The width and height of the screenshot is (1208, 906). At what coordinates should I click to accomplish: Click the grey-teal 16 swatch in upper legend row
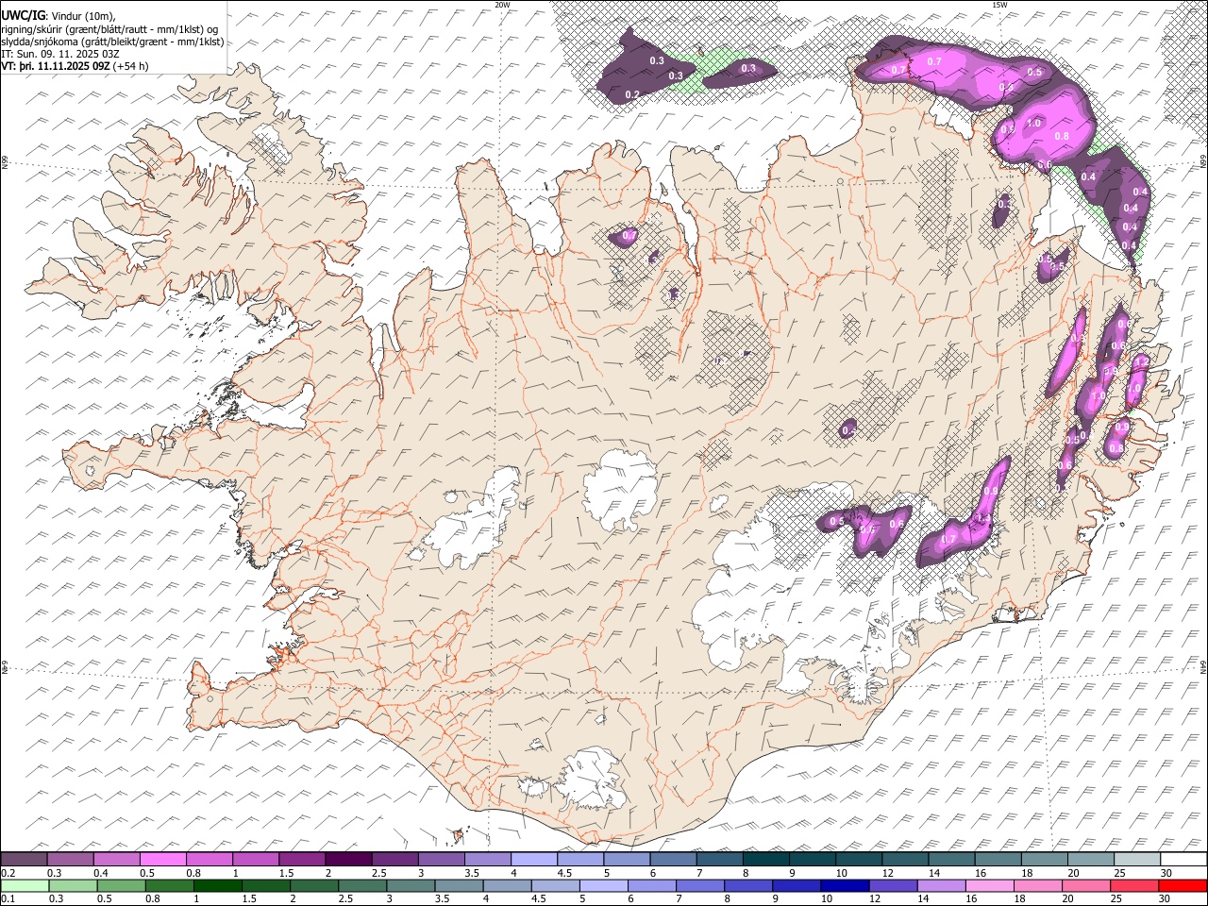998,860
